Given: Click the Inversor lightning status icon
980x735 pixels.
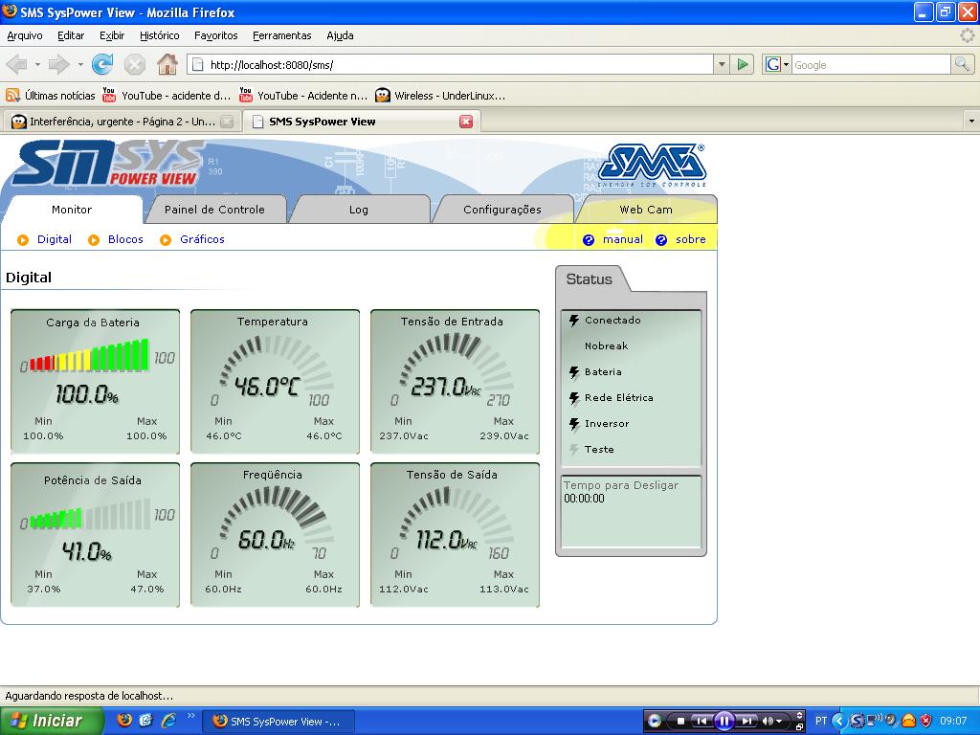Looking at the screenshot, I should point(574,424).
